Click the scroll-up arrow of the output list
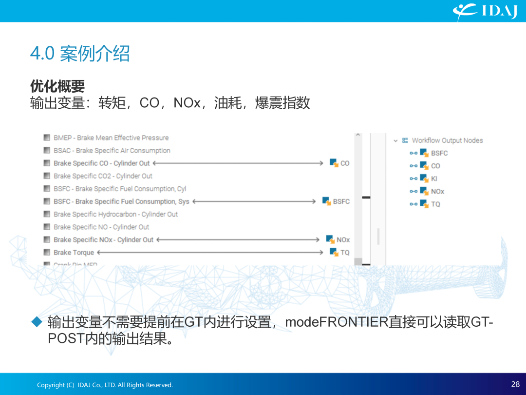Image resolution: width=526 pixels, height=395 pixels. pyautogui.click(x=358, y=135)
